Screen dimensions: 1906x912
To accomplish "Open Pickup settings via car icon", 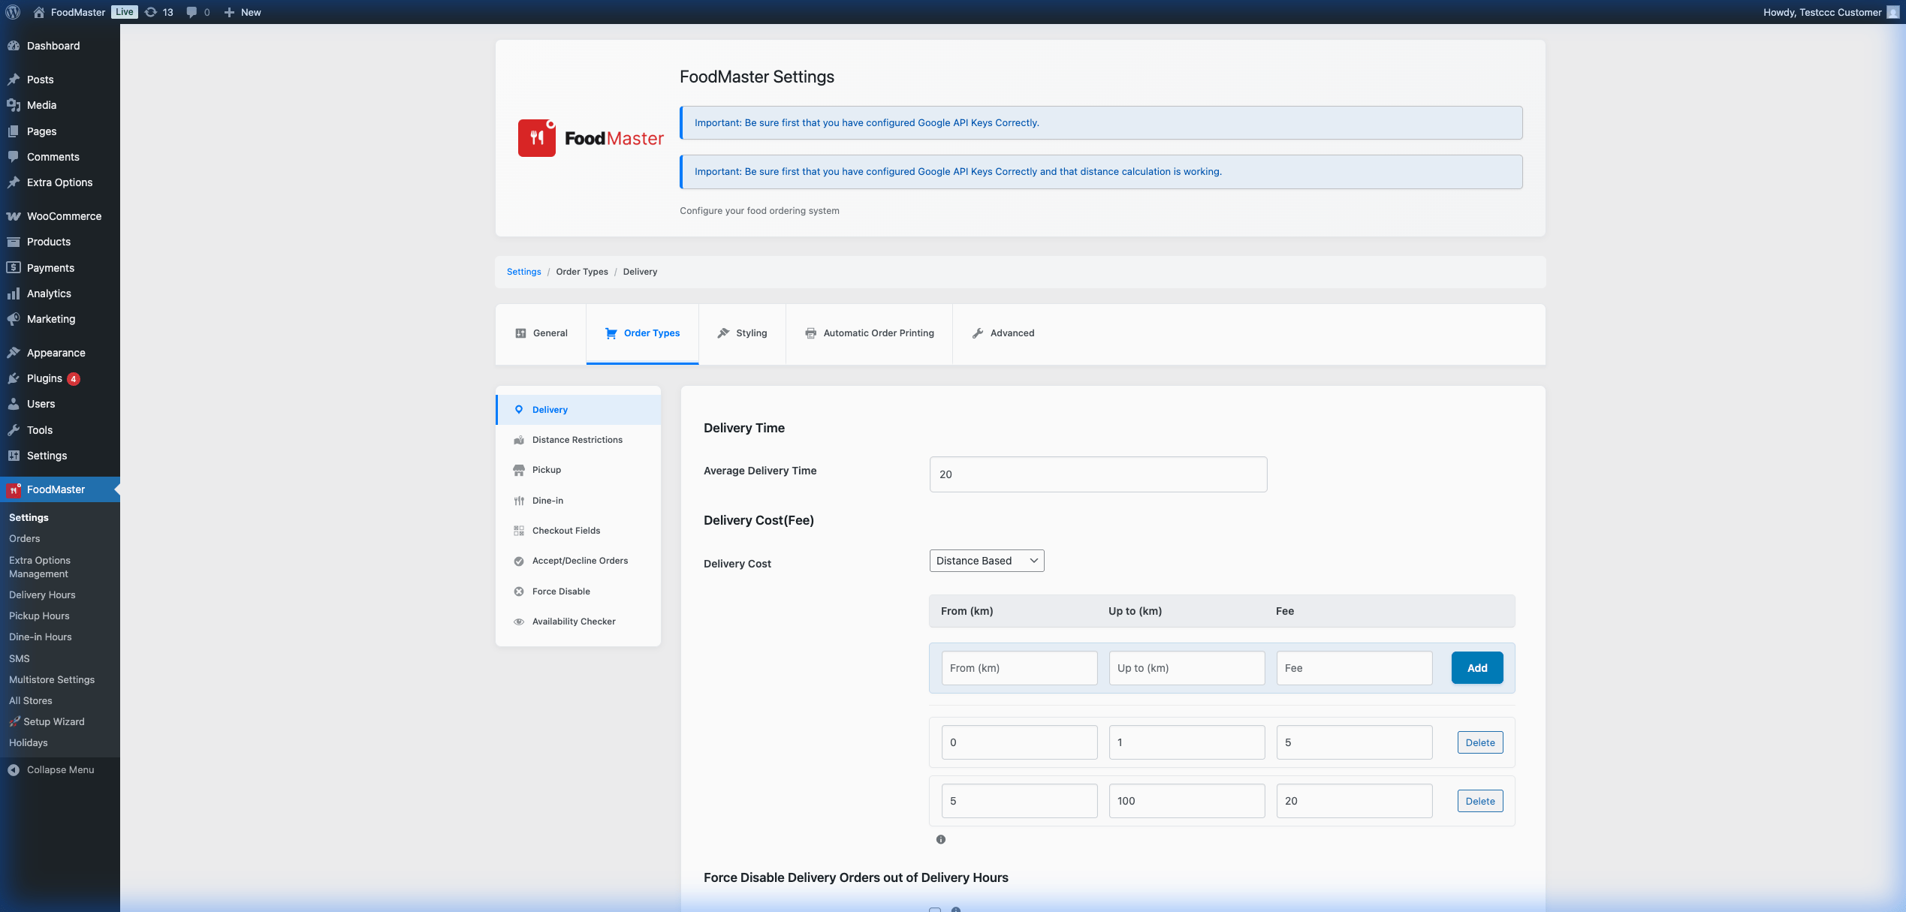I will [519, 470].
